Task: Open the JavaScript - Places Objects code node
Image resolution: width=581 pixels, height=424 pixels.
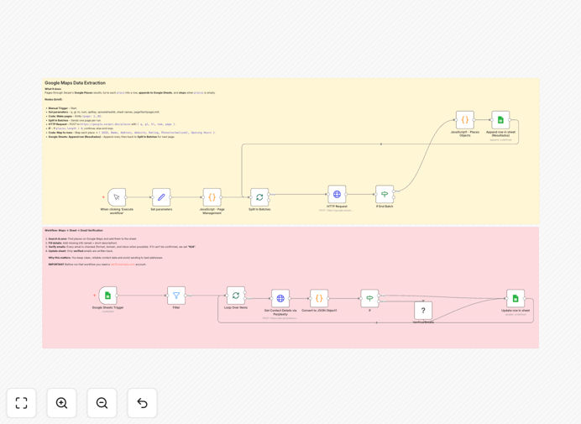Action: click(x=465, y=120)
